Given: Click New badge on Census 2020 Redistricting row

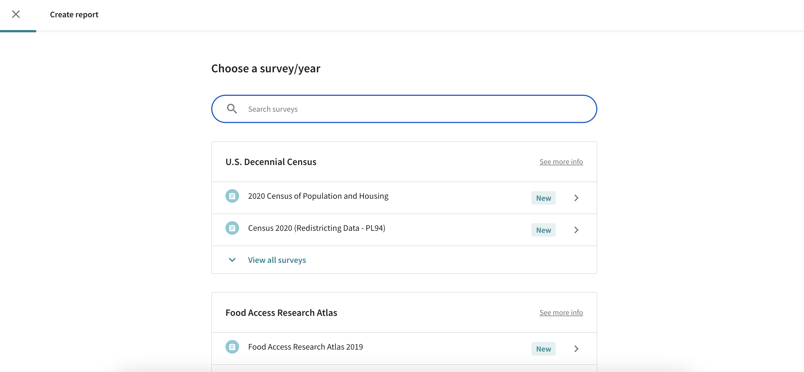Looking at the screenshot, I should pos(543,230).
